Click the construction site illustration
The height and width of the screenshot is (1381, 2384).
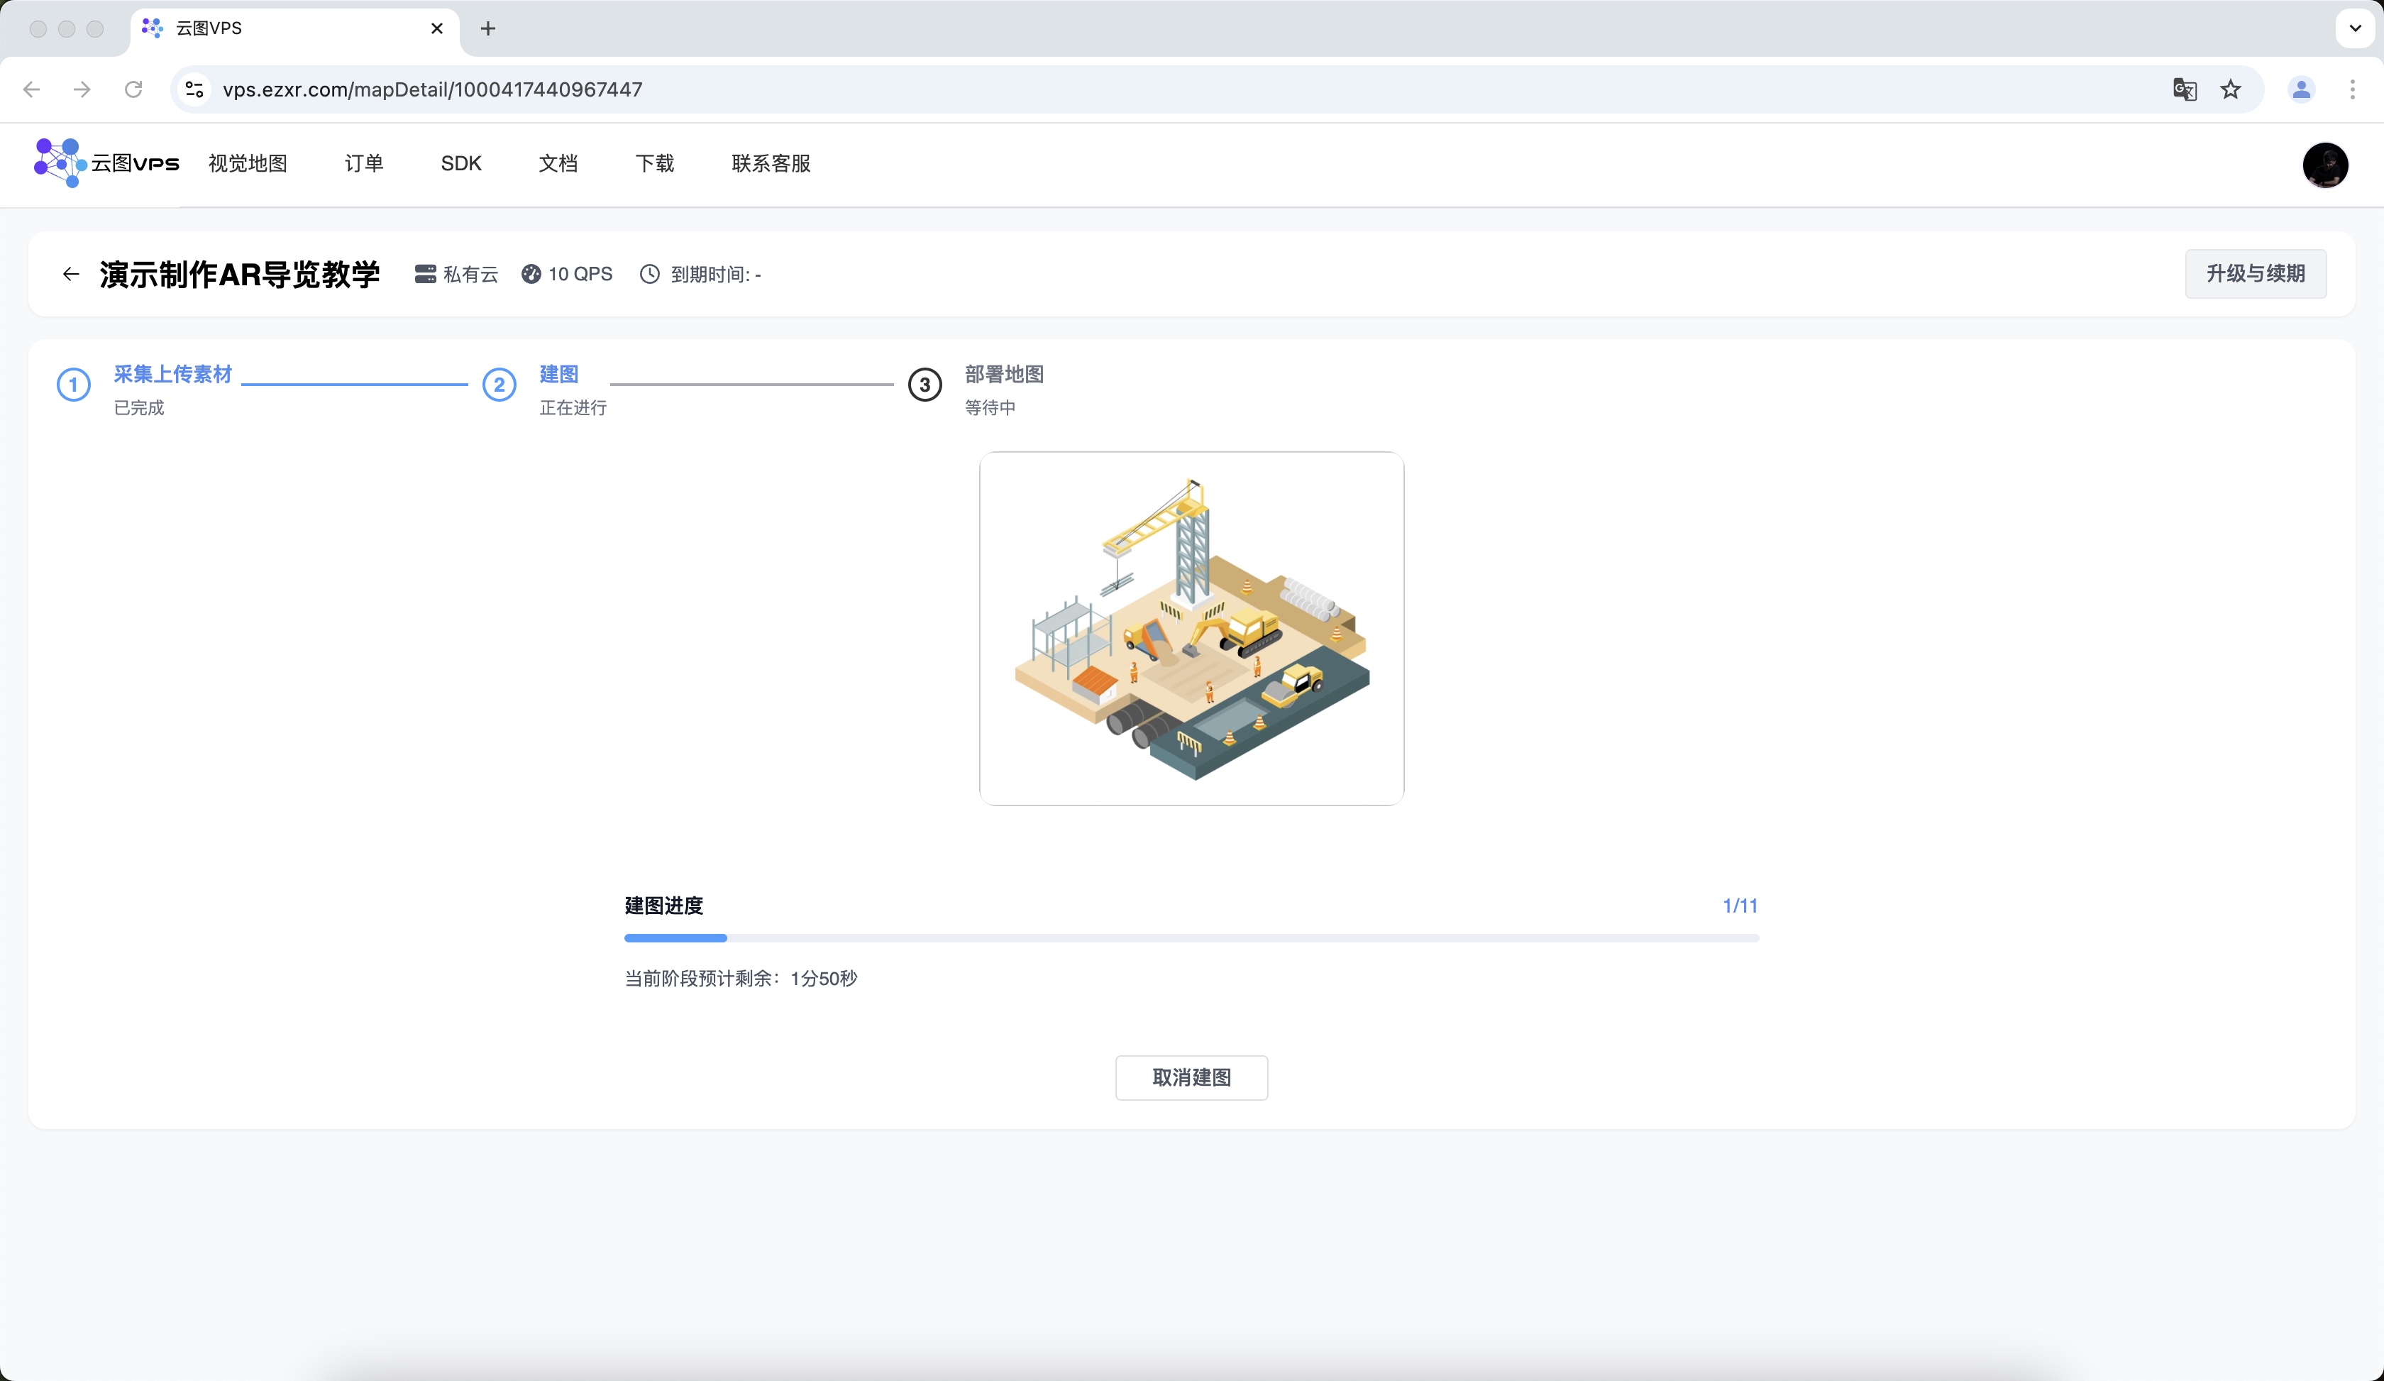[x=1191, y=628]
